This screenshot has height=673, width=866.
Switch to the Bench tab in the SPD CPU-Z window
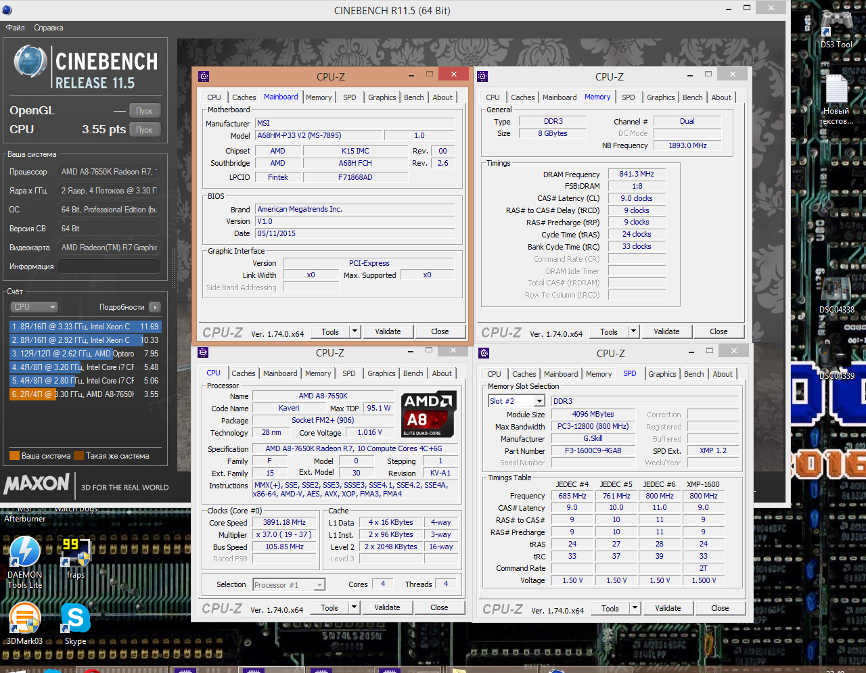[693, 374]
